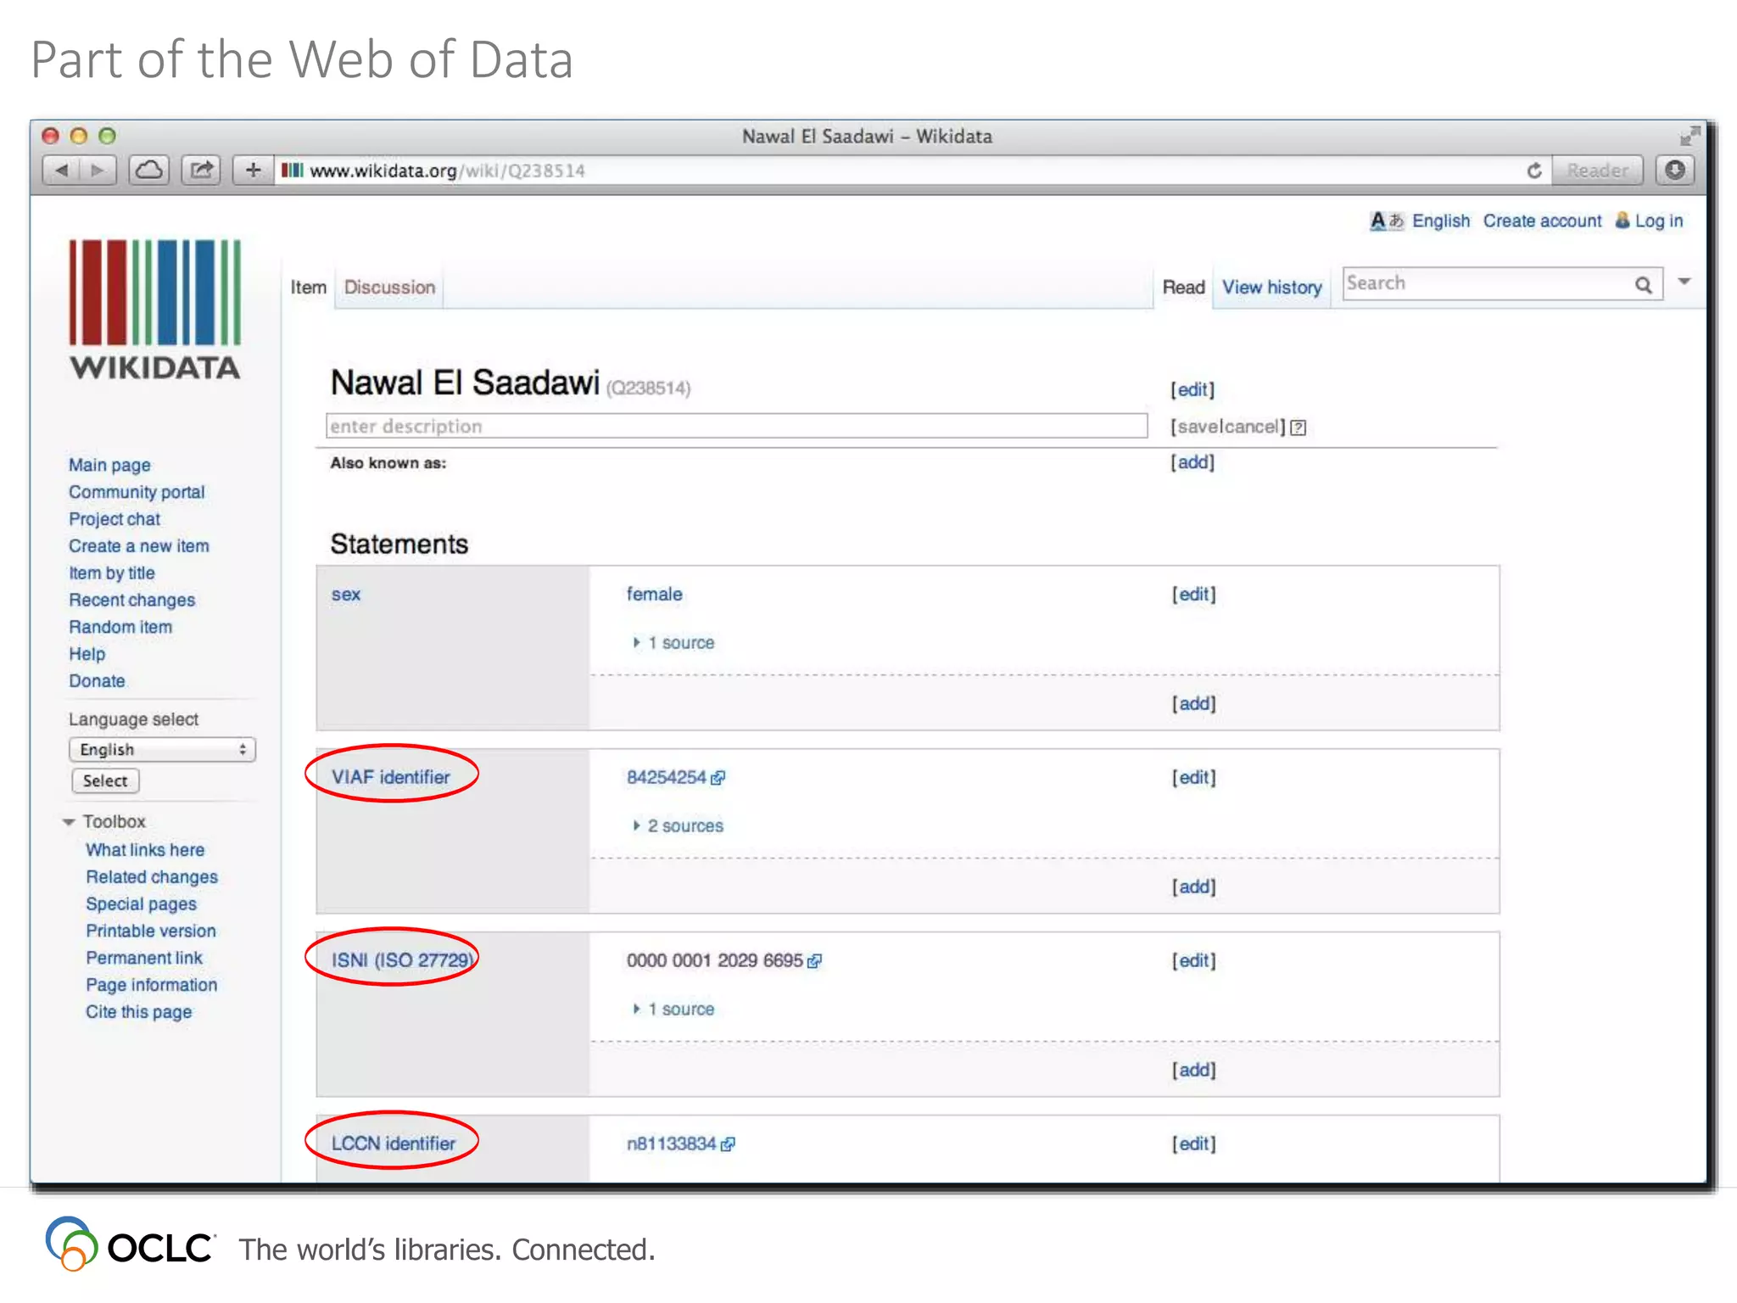Click Cite this page link

(138, 1012)
